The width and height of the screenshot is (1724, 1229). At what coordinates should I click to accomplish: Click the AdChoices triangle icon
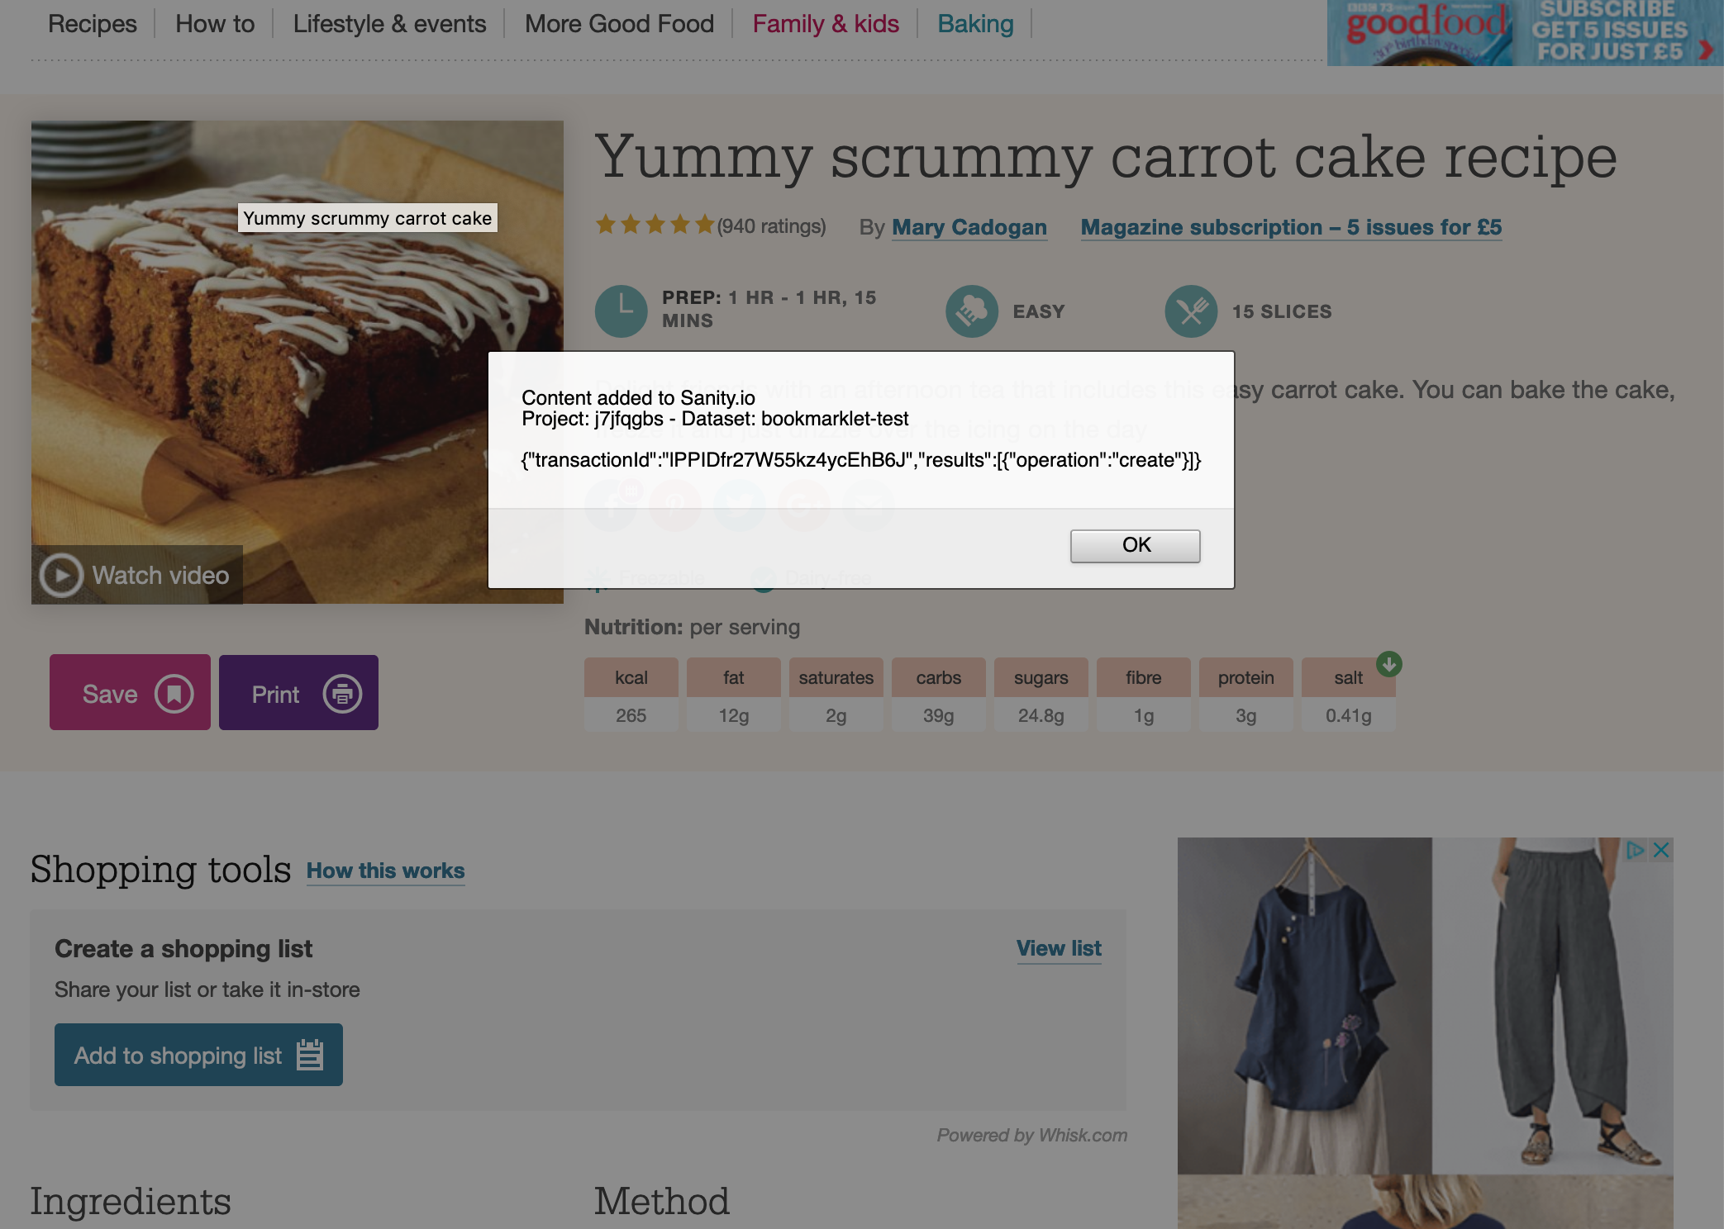point(1635,850)
